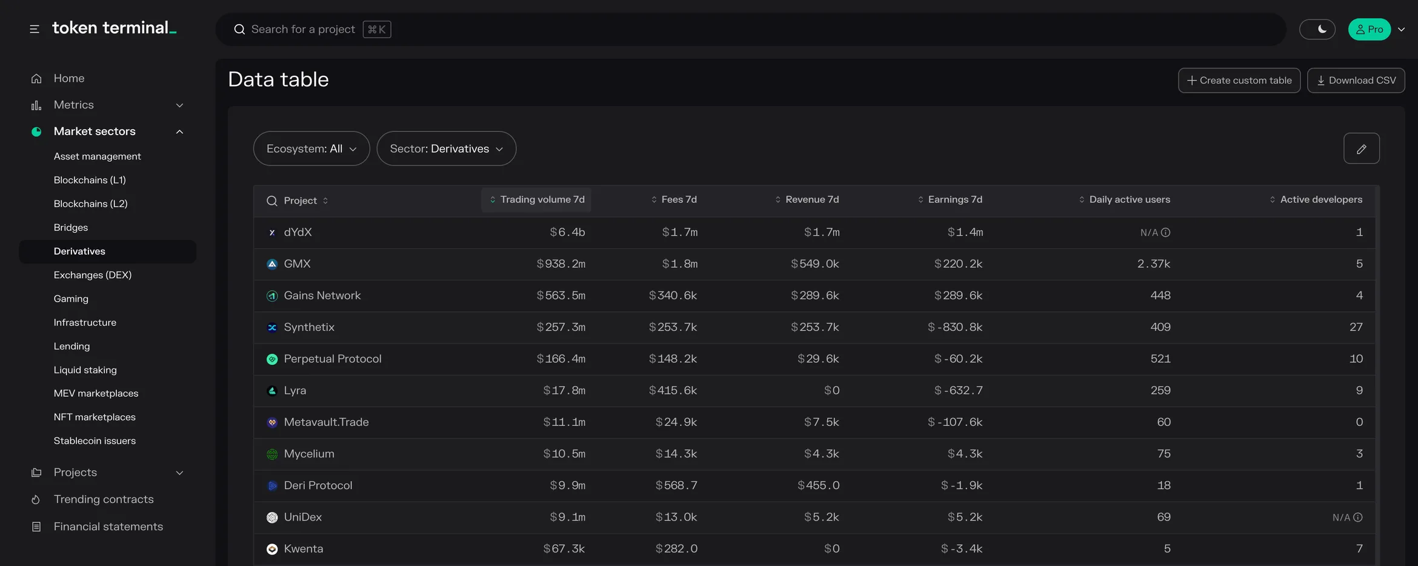Click the Market sectors pie icon
1418x566 pixels.
point(36,132)
